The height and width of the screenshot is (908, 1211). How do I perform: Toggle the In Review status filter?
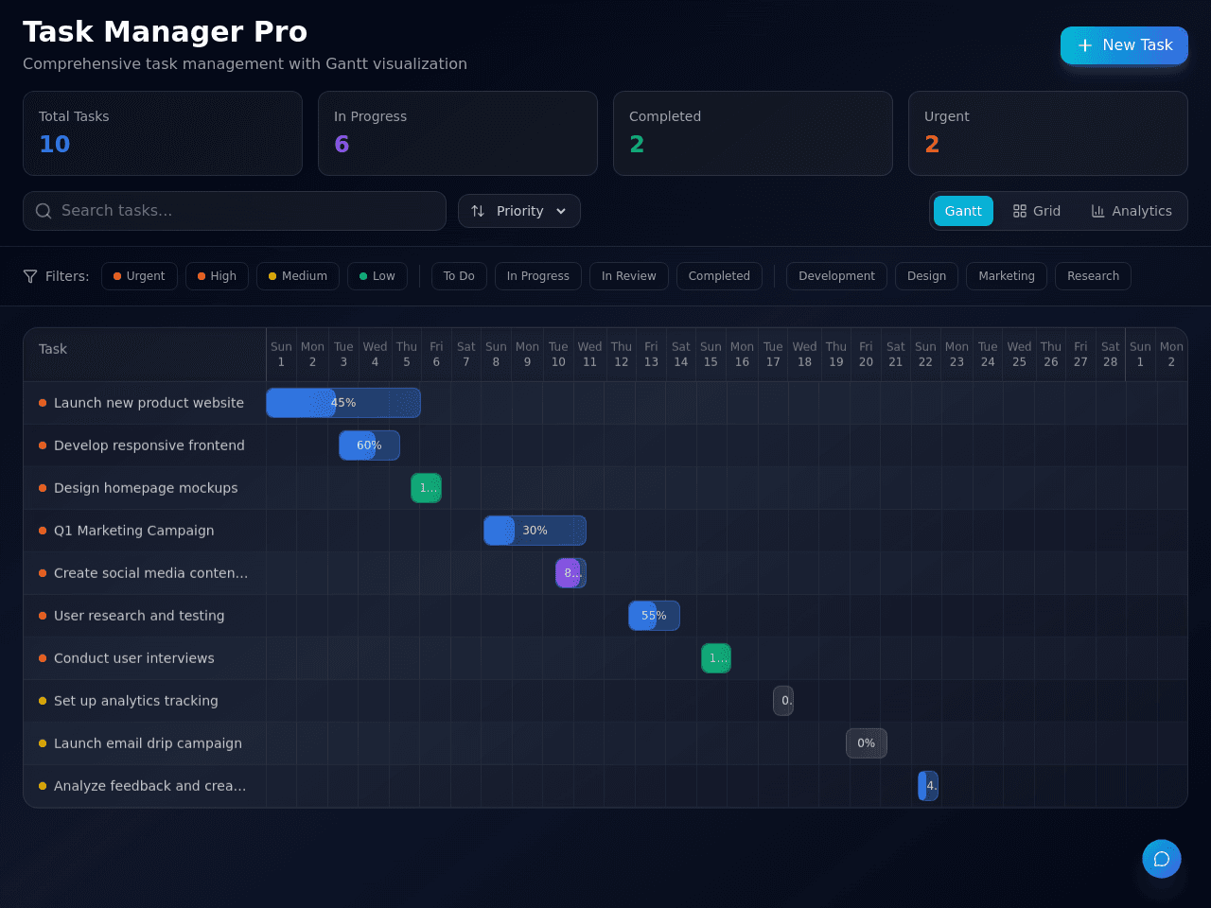point(629,276)
